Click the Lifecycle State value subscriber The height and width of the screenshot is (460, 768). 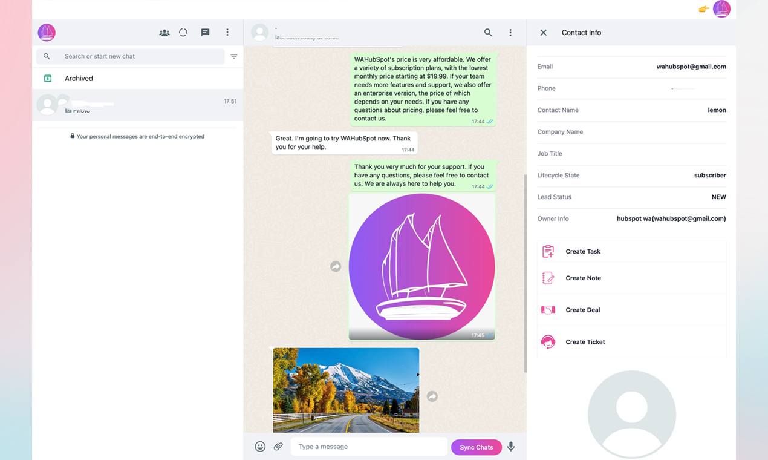click(710, 175)
